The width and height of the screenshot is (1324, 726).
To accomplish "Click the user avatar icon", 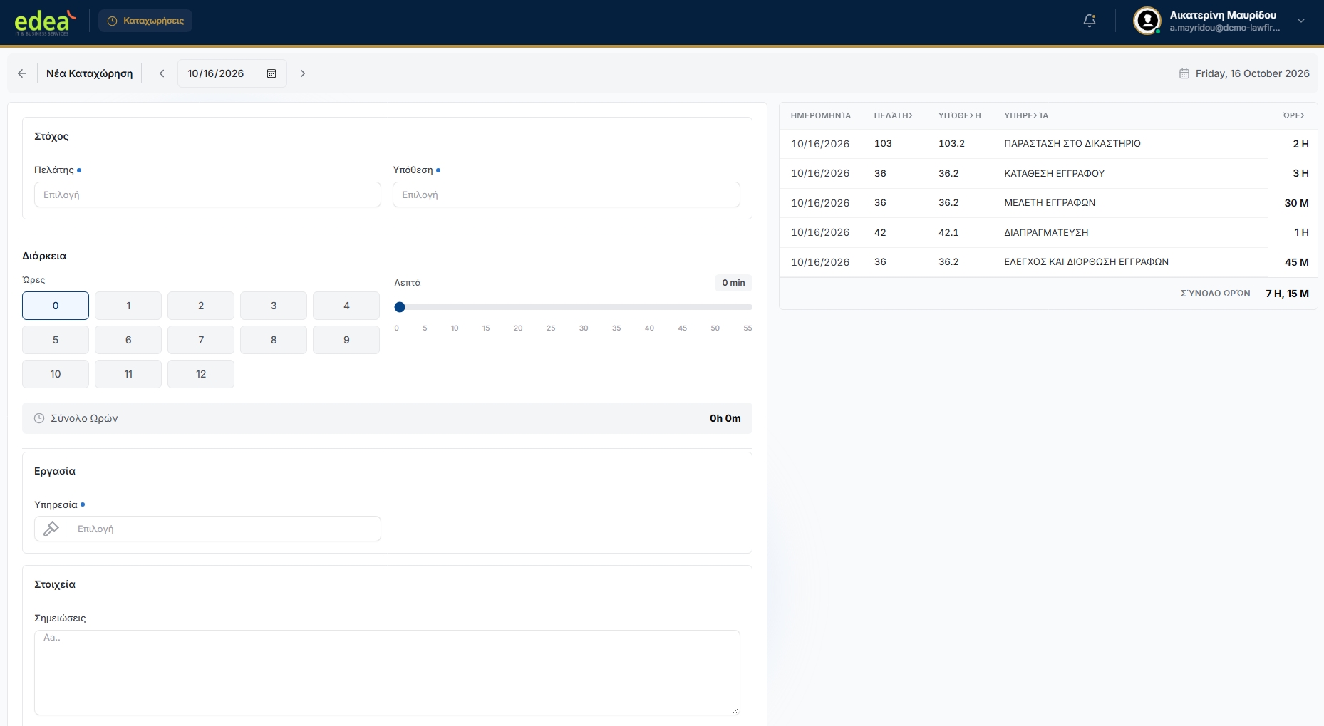I will (x=1147, y=21).
